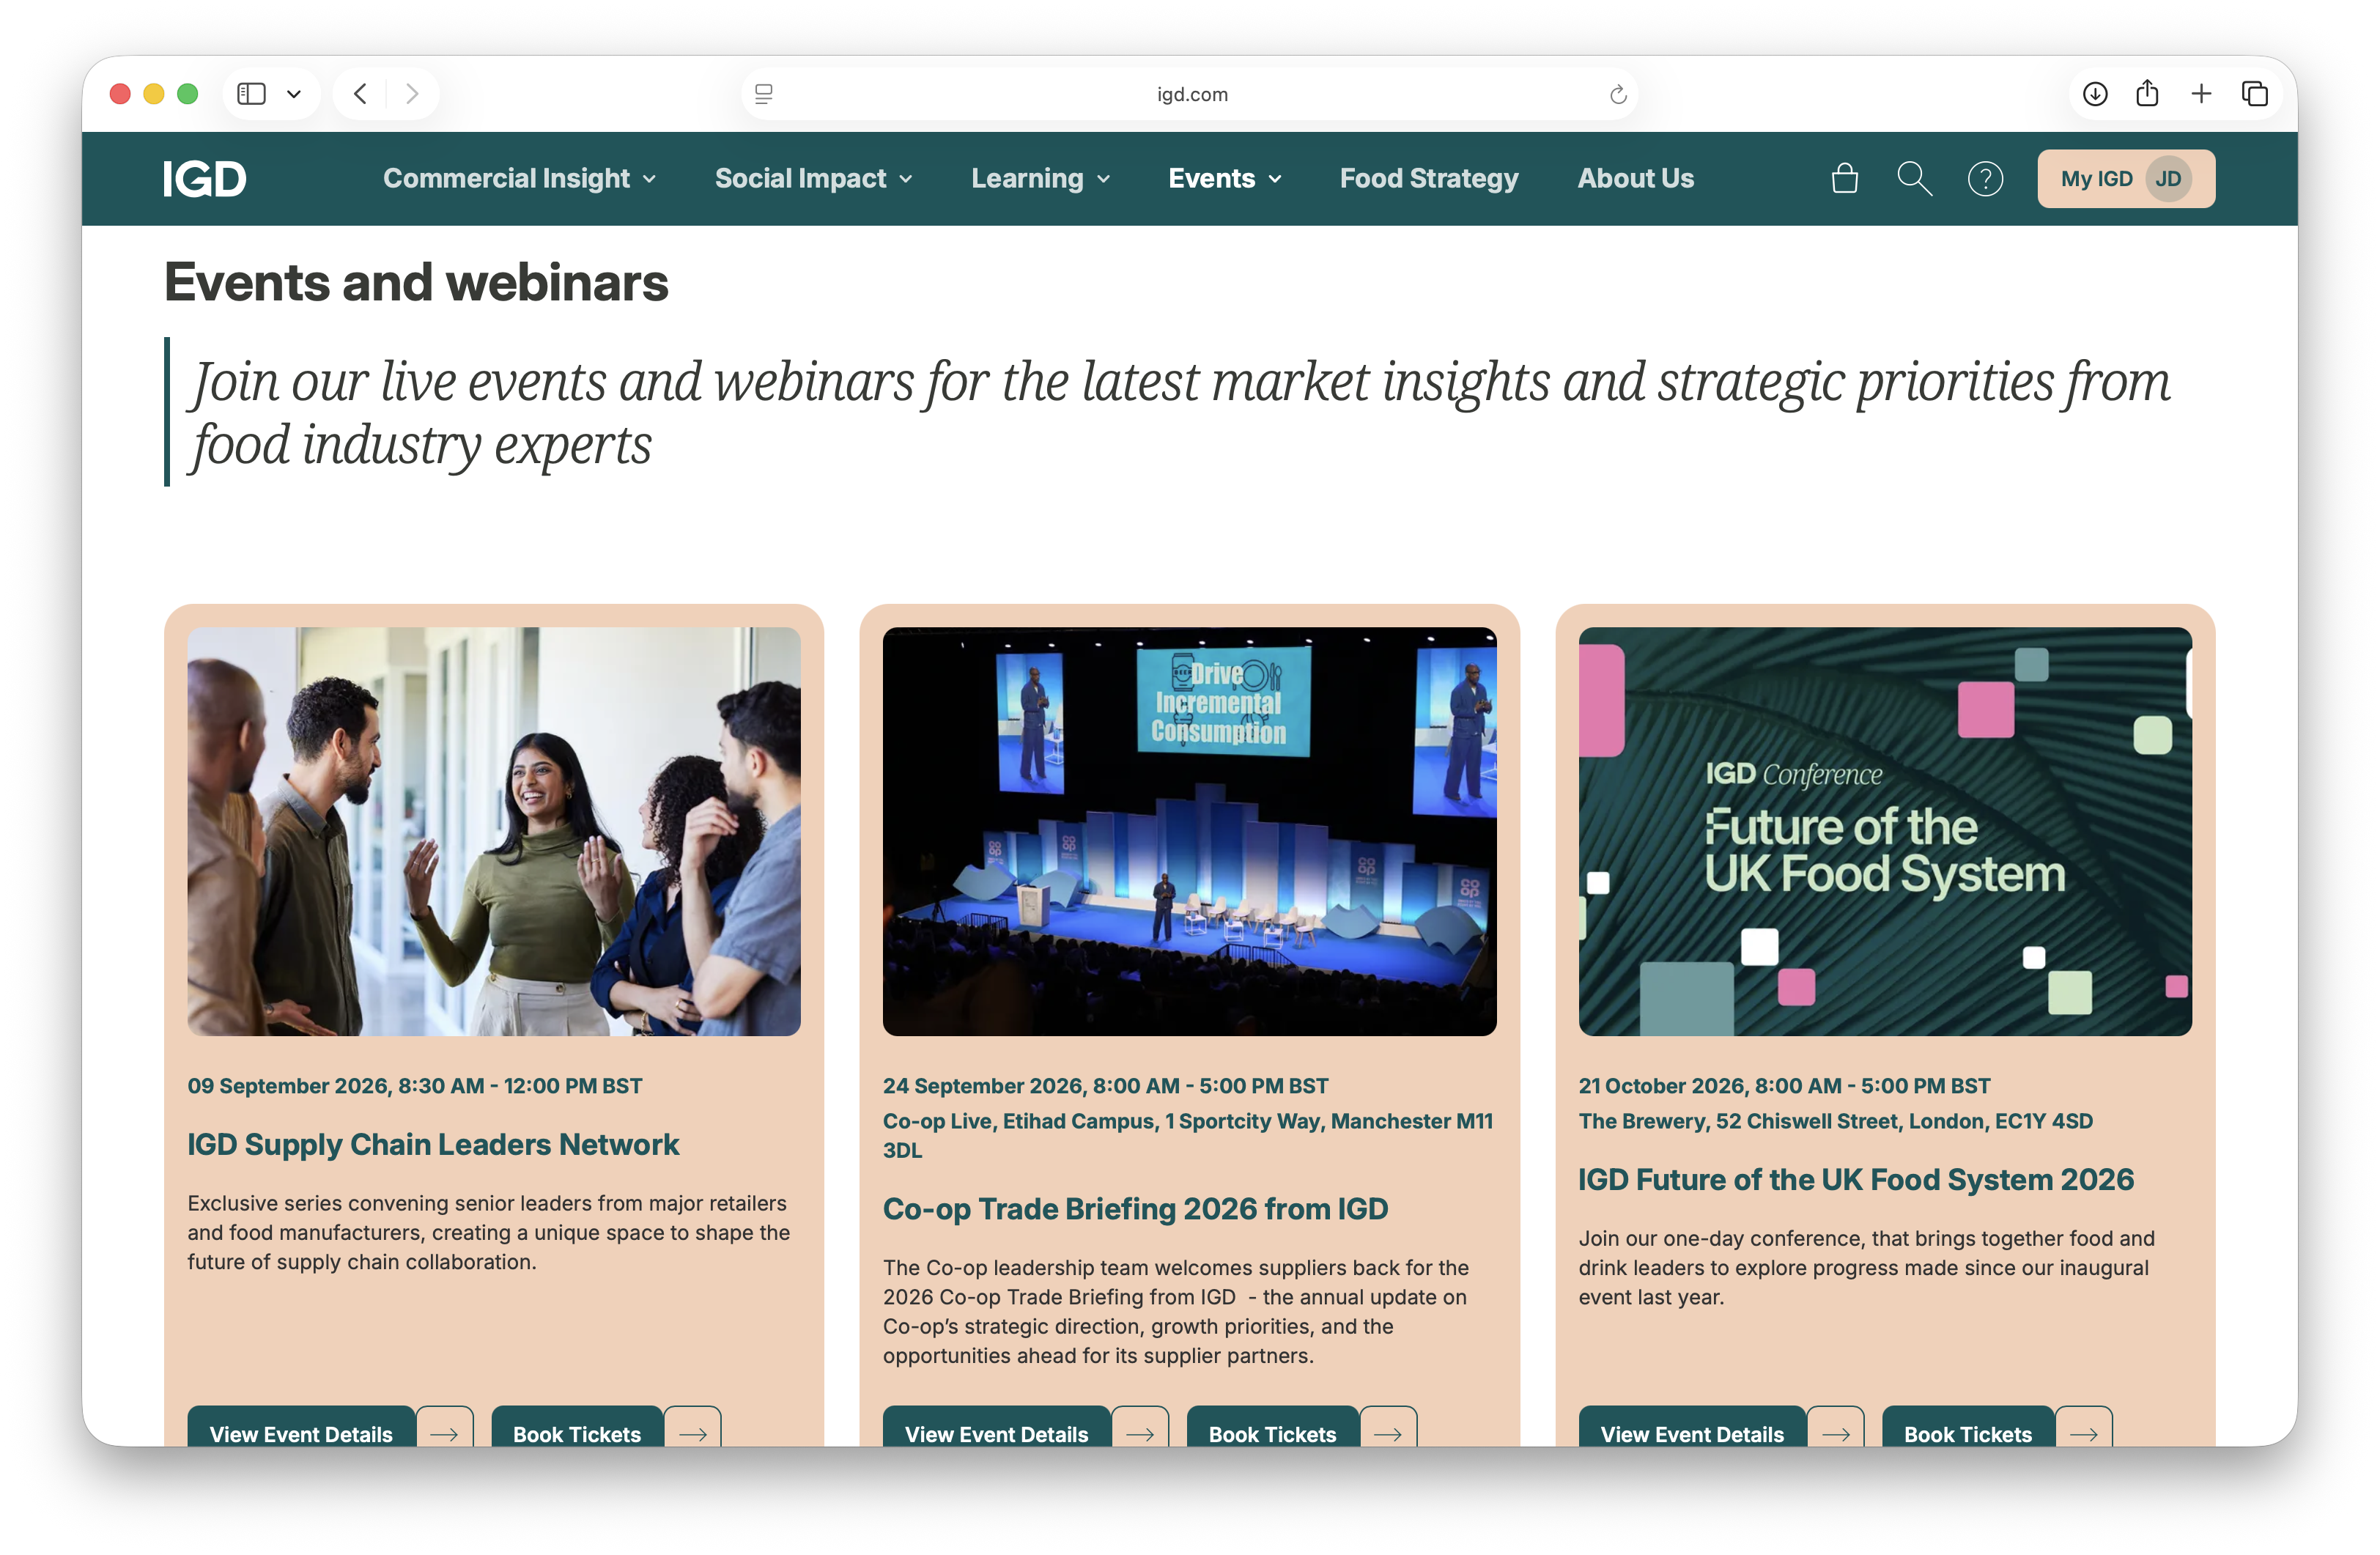2380x1555 pixels.
Task: Click the Co-op Trade Briefing stage photo
Action: tap(1189, 831)
